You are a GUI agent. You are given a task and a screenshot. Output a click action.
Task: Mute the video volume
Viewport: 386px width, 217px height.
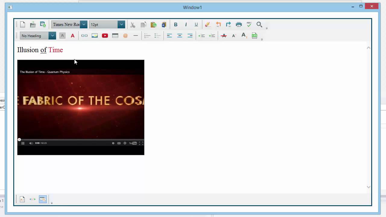pyautogui.click(x=31, y=143)
